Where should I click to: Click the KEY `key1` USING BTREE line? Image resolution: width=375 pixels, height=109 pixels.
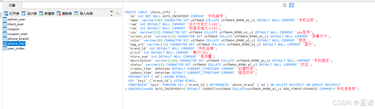[x=162, y=81]
